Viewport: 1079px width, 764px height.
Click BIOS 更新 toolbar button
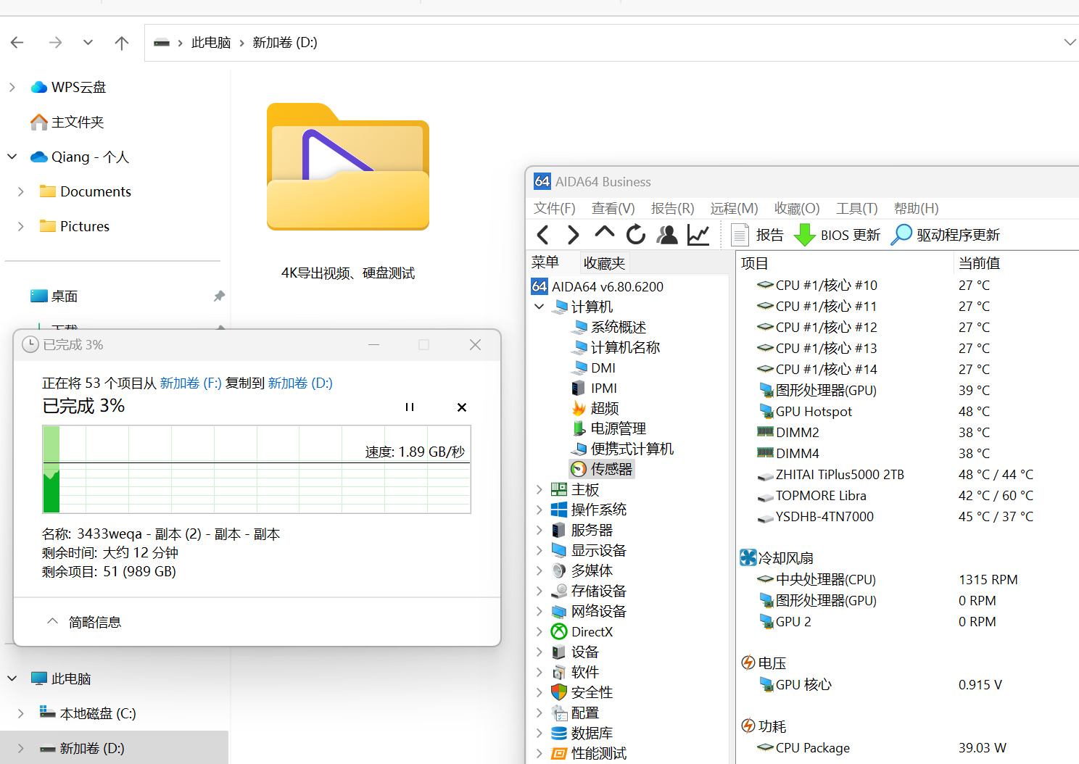point(838,235)
